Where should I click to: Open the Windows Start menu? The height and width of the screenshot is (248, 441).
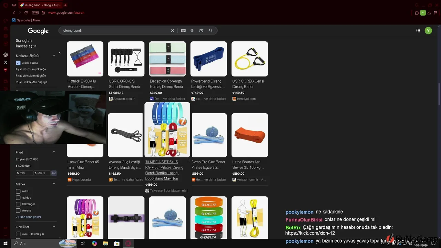6,244
